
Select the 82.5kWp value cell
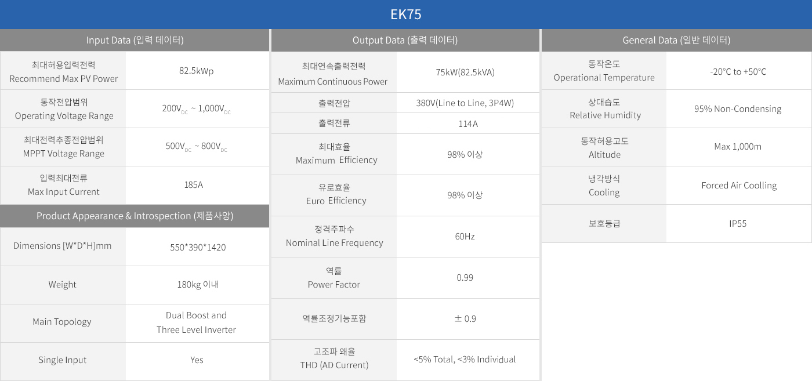click(x=197, y=71)
